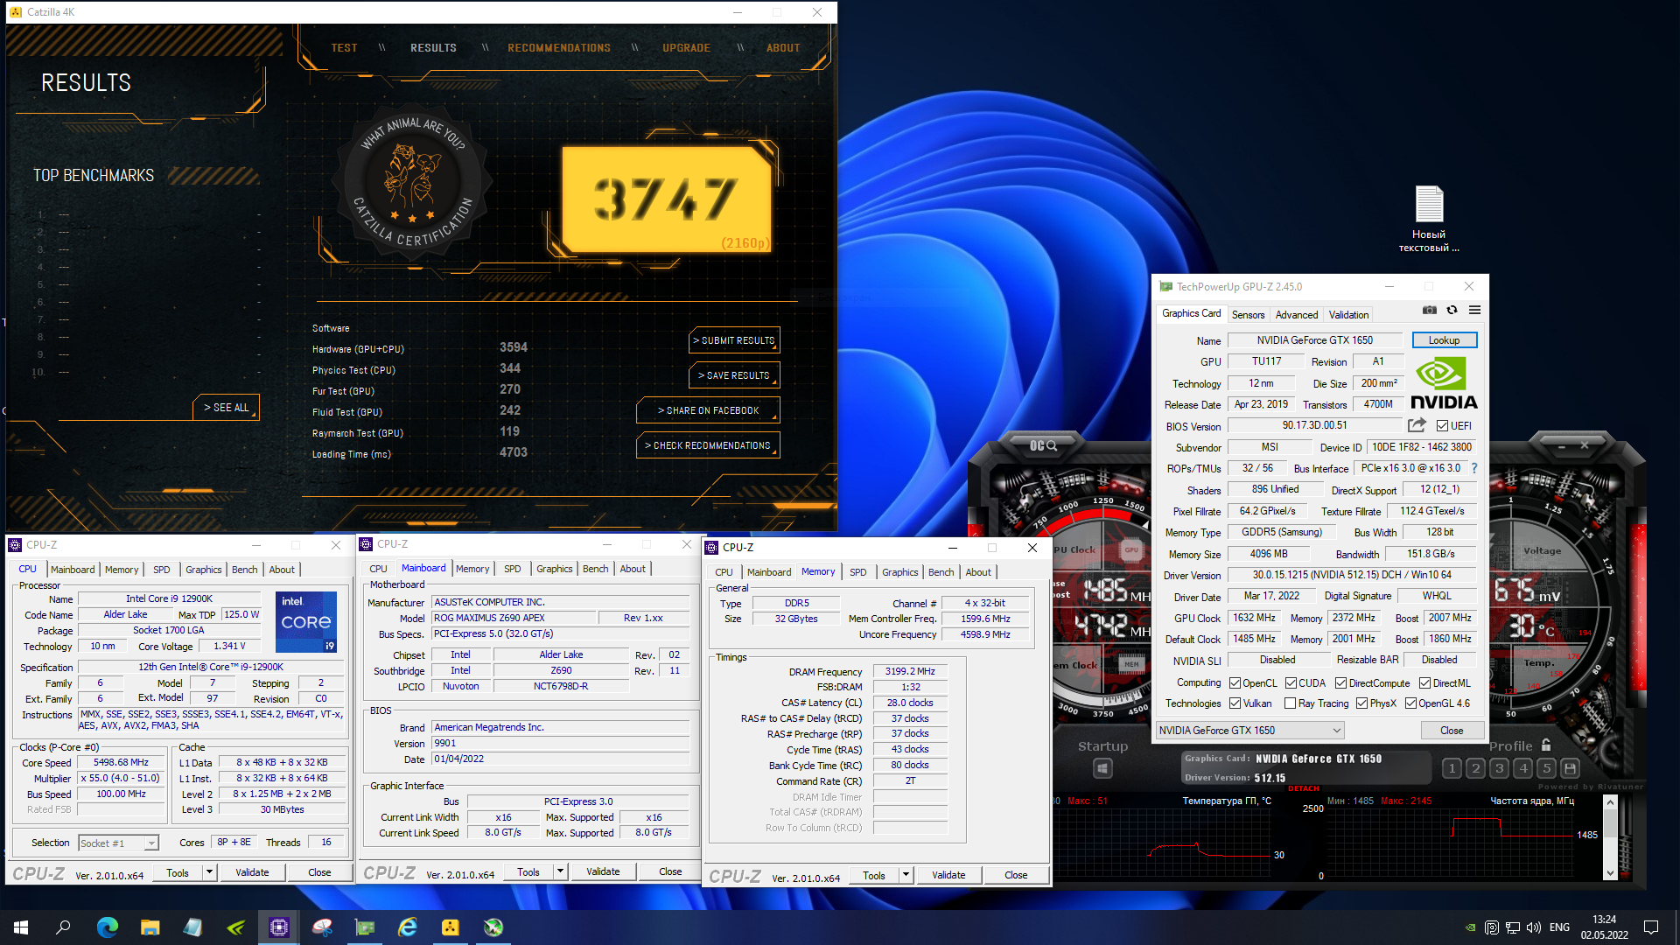Toggle PhysX checkbox in GPU-Z
The width and height of the screenshot is (1680, 945).
(1361, 703)
